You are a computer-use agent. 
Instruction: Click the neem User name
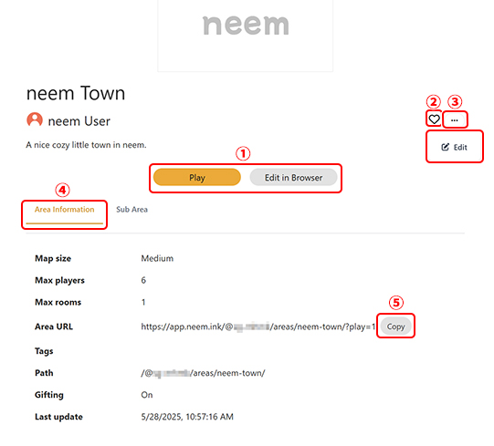click(x=79, y=121)
